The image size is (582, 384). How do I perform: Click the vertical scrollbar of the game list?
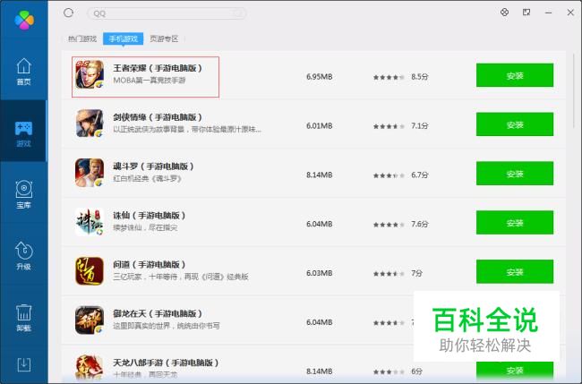point(573,91)
